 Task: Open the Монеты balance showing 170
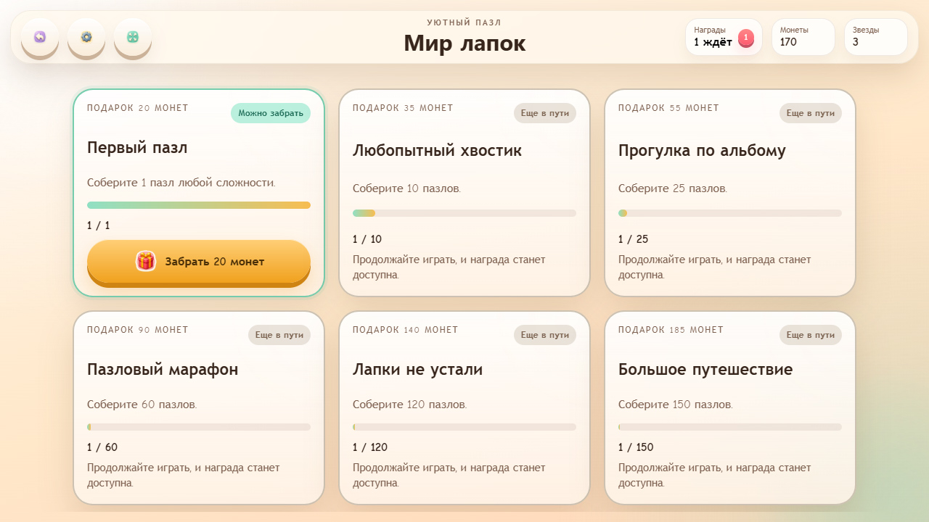click(x=803, y=37)
